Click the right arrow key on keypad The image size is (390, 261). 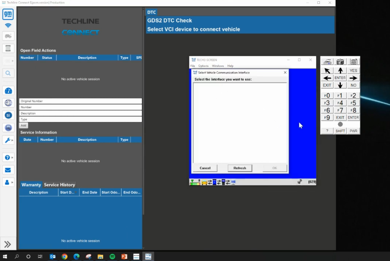click(353, 78)
